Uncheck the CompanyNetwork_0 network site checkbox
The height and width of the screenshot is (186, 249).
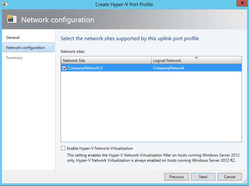coord(64,68)
